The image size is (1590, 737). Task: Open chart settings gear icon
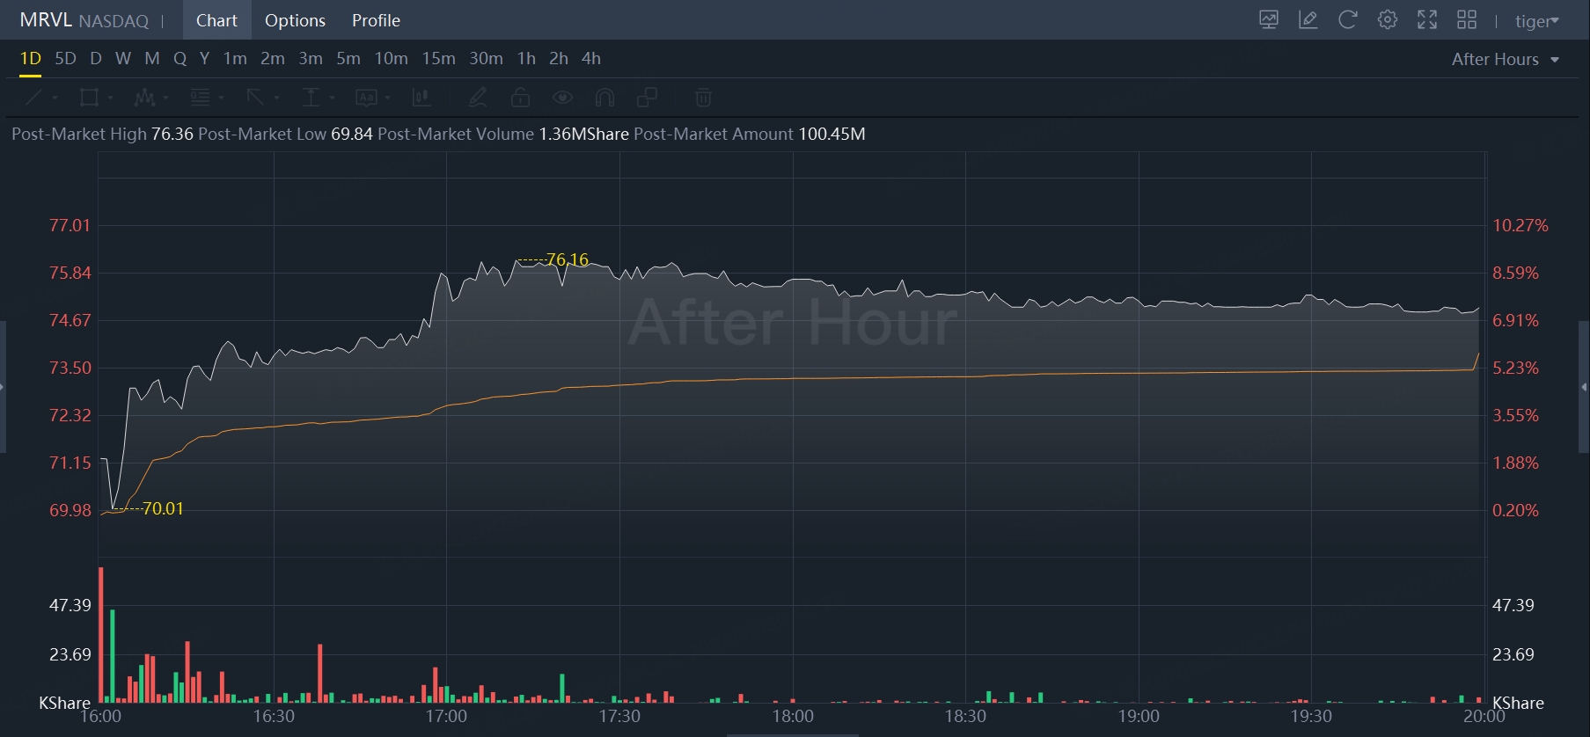1388,20
